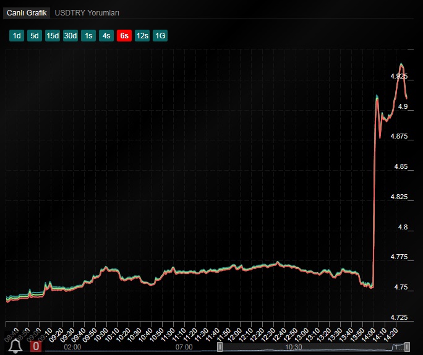Image resolution: width=423 pixels, height=355 pixels.
Task: Select the 1d interval button
Action: [17, 36]
